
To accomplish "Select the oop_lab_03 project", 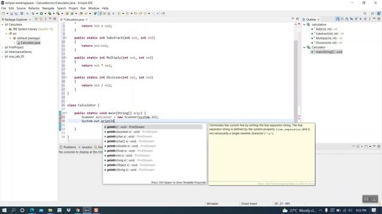I will 16,56.
